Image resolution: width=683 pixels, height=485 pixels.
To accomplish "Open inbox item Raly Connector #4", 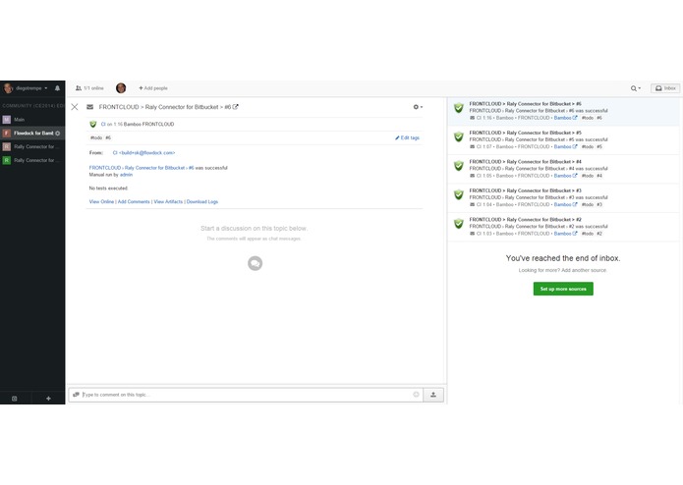I will [564, 169].
